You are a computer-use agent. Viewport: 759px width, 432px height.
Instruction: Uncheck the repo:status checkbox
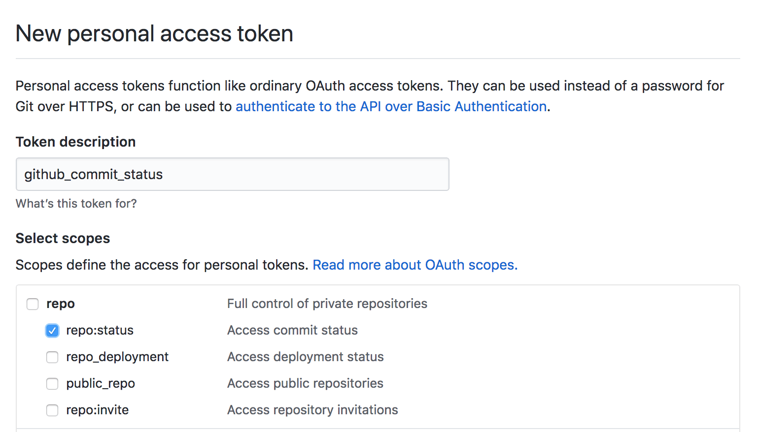(x=52, y=331)
